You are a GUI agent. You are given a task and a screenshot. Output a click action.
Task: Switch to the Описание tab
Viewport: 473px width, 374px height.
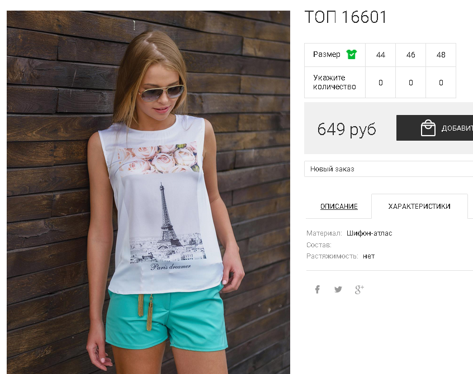[339, 207]
